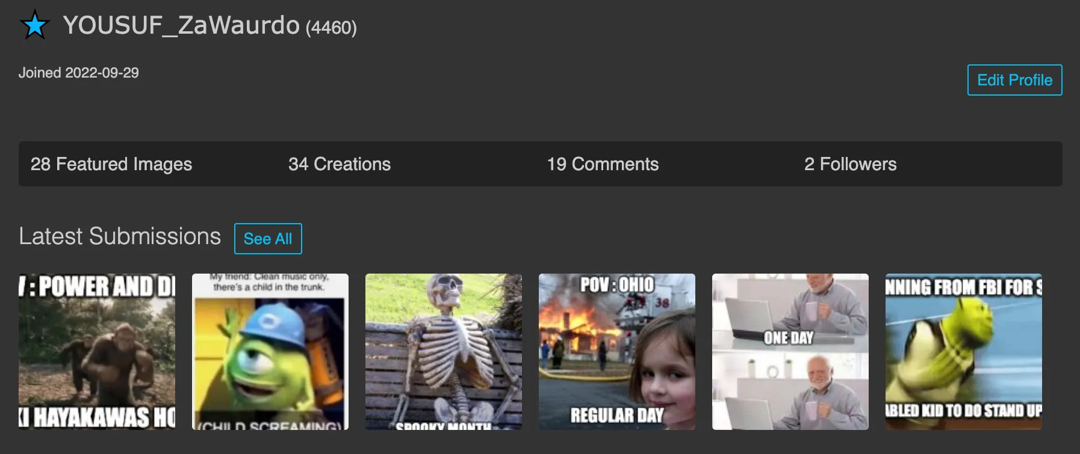
Task: Select the skeleton on bench meme
Action: [444, 352]
